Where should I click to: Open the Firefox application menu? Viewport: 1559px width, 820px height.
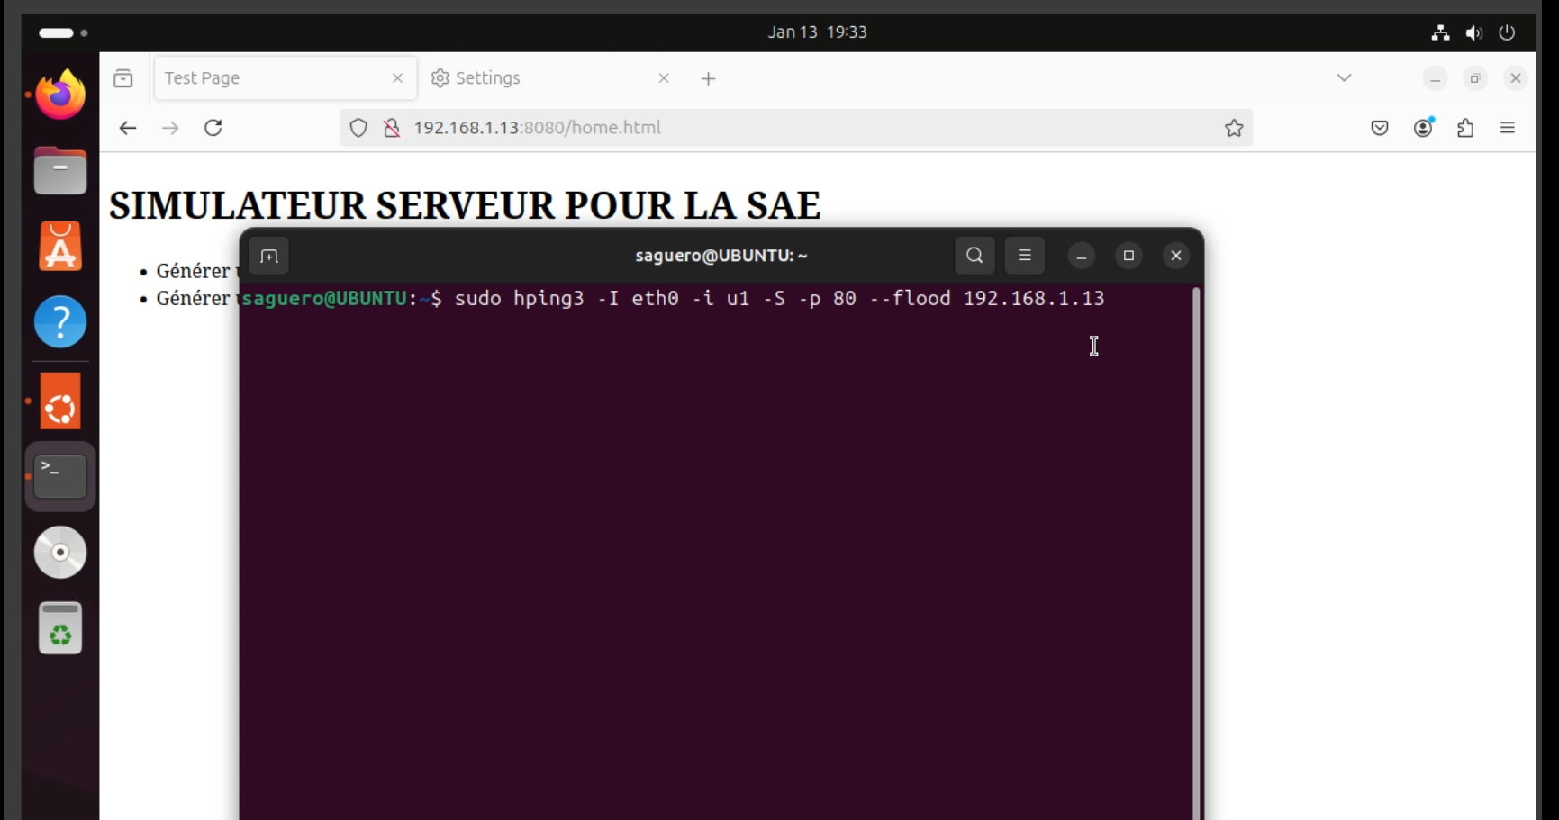pyautogui.click(x=1508, y=128)
